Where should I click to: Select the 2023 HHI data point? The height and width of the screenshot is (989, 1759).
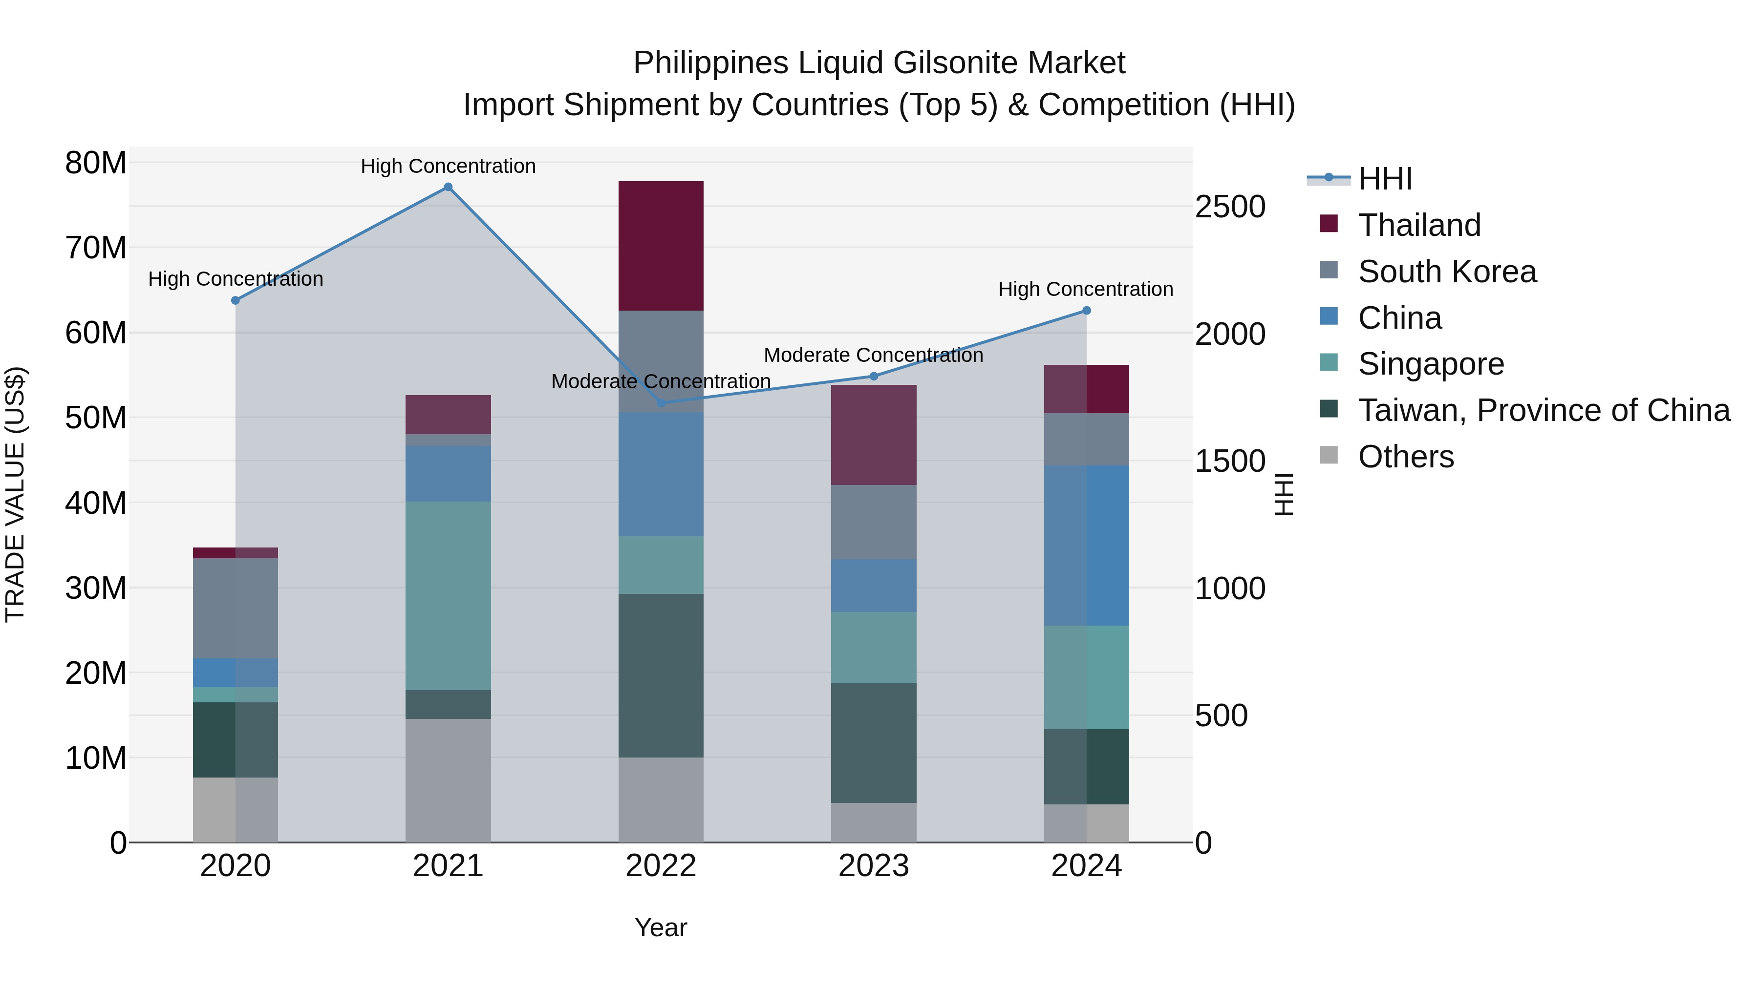point(873,376)
